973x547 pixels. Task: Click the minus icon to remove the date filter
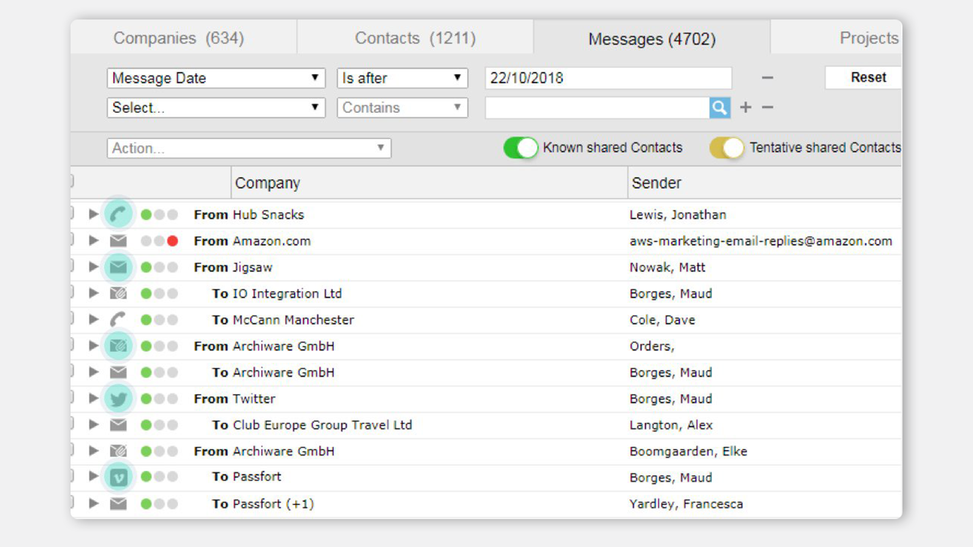(x=767, y=78)
